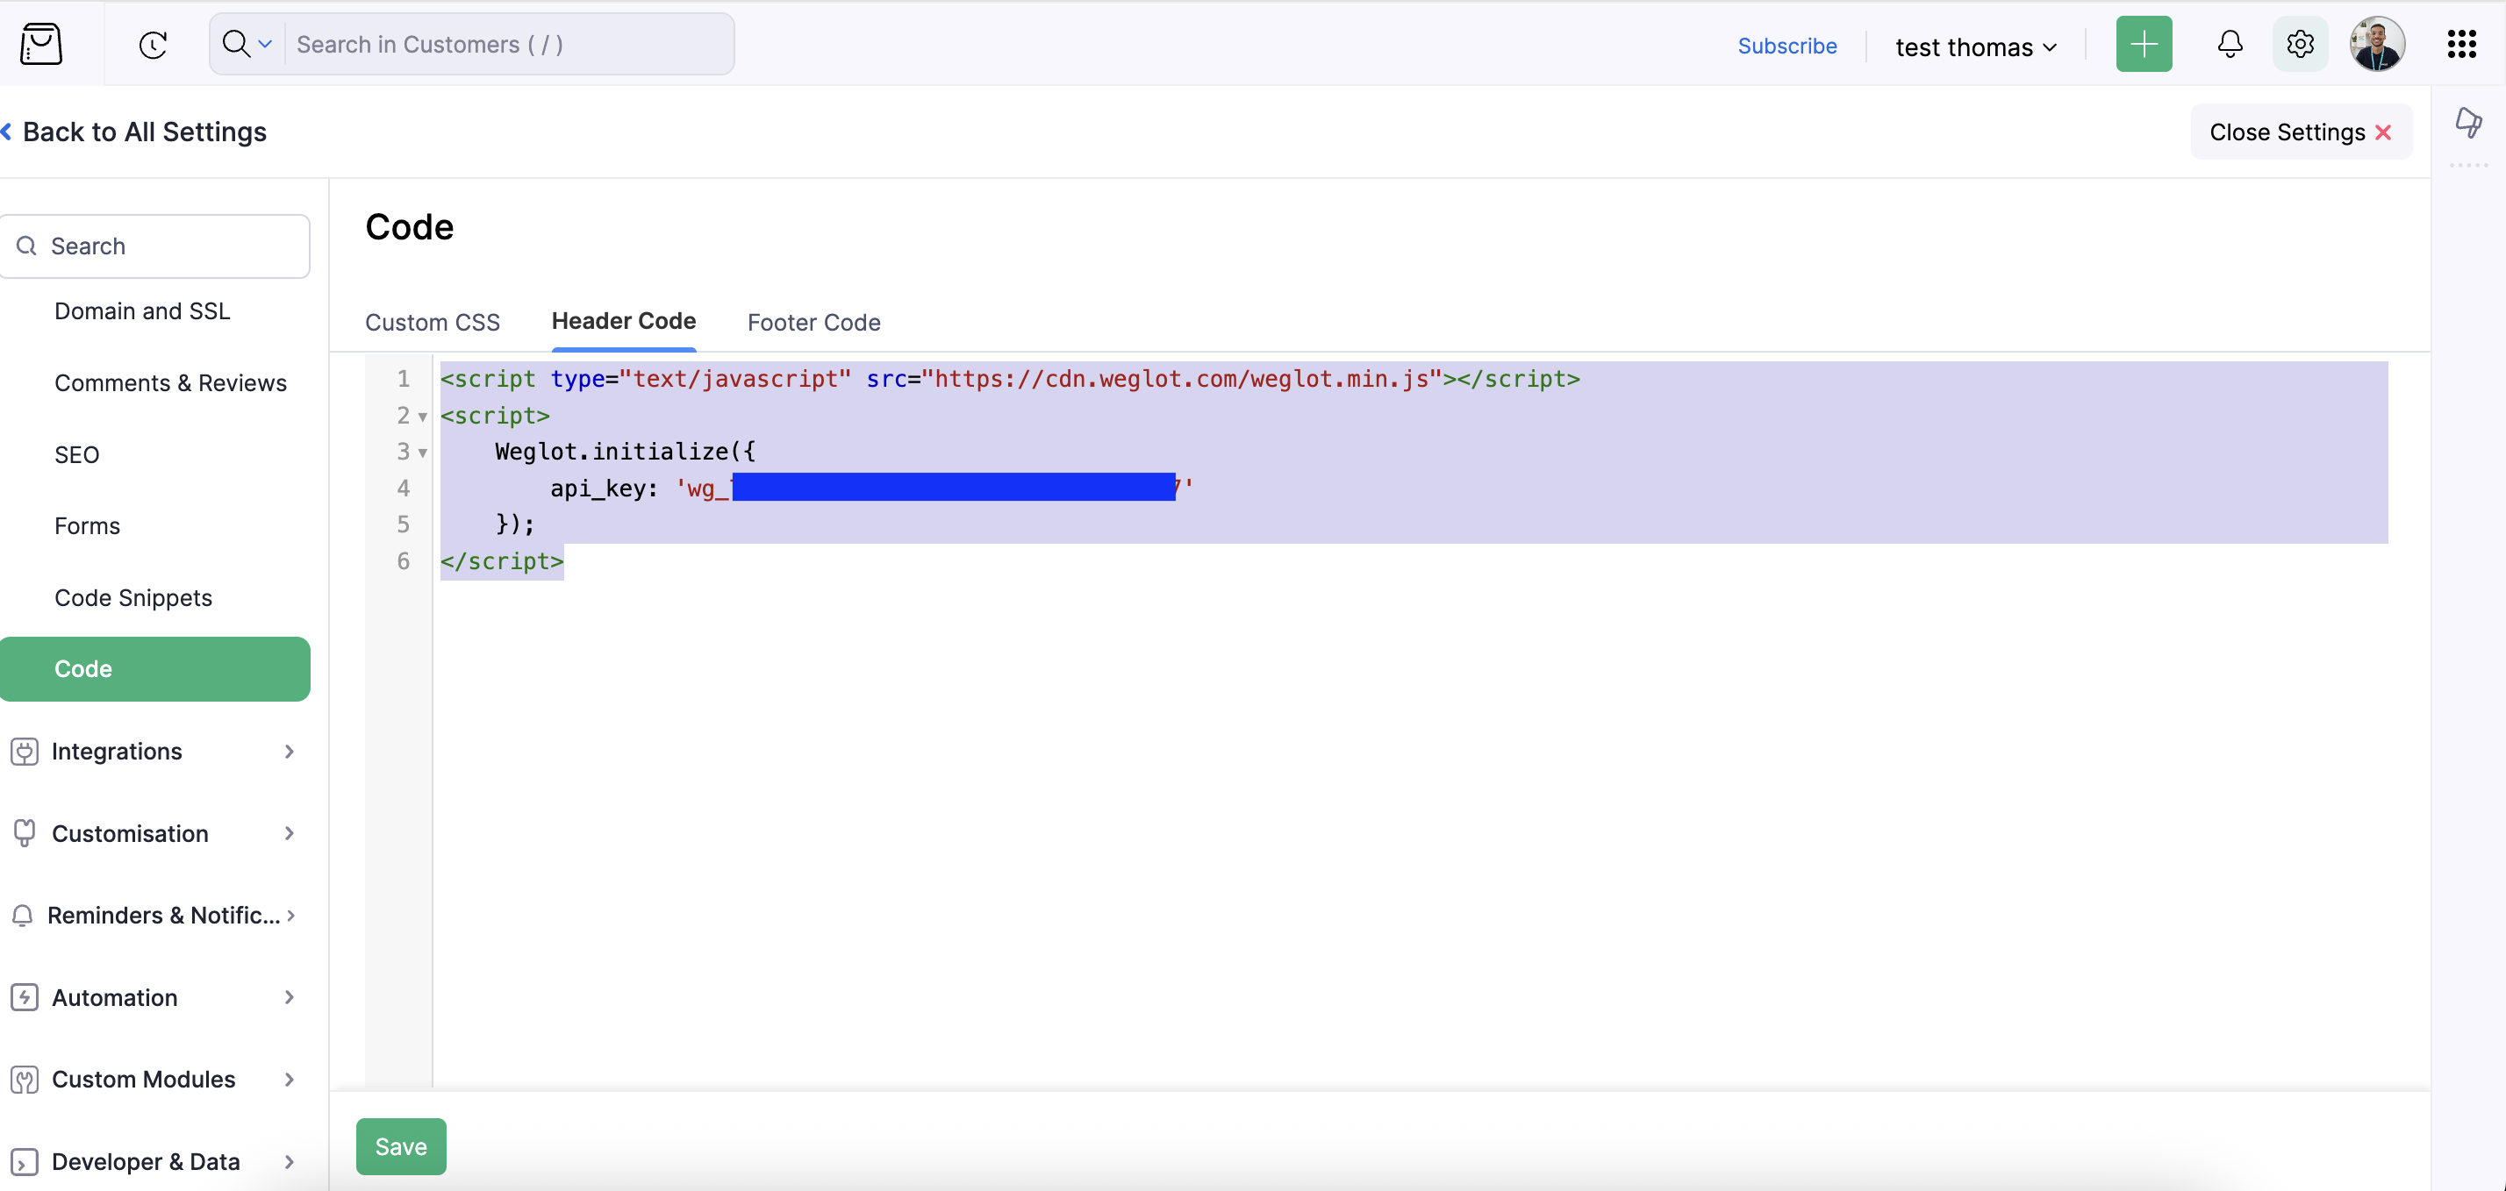Click the Custom Modules icon
Viewport: 2506px width, 1191px height.
(x=25, y=1080)
